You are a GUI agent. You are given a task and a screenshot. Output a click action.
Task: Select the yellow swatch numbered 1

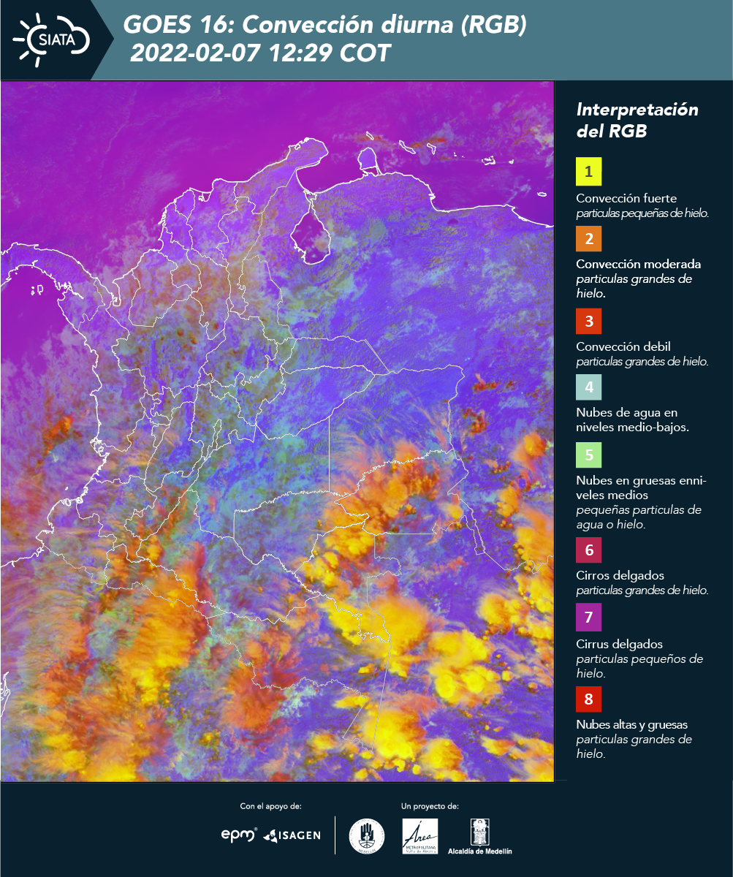click(588, 172)
